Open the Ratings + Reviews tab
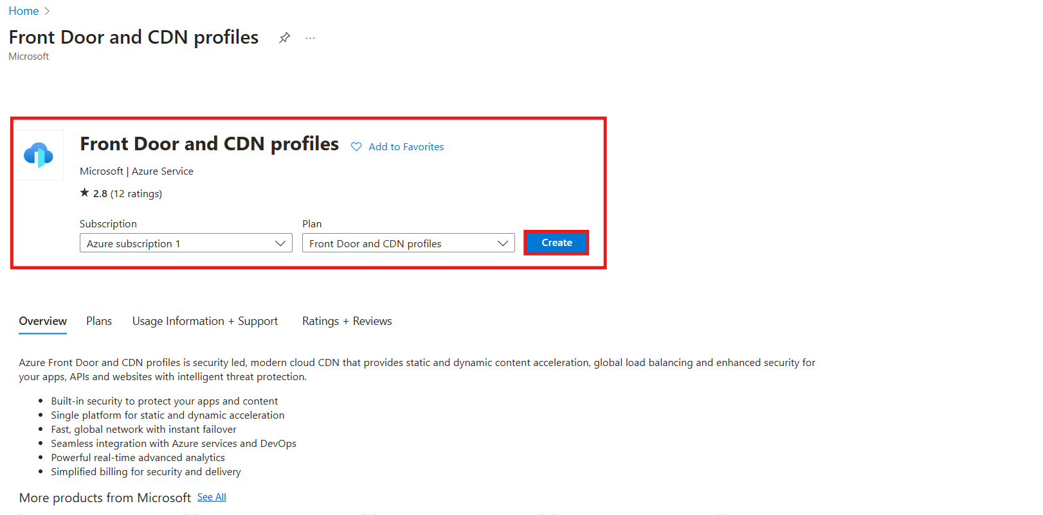Viewport: 1043px width, 515px height. (x=347, y=321)
